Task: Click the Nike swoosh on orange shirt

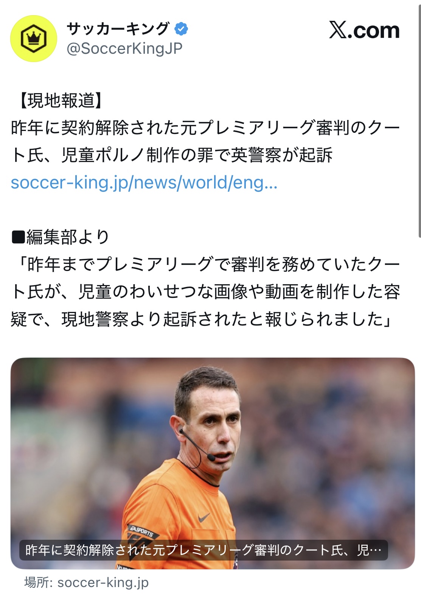Action: click(x=204, y=517)
